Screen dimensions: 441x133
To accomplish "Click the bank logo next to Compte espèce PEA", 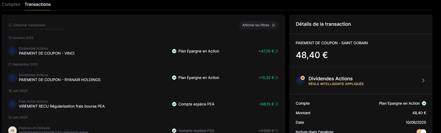I will pyautogui.click(x=174, y=104).
